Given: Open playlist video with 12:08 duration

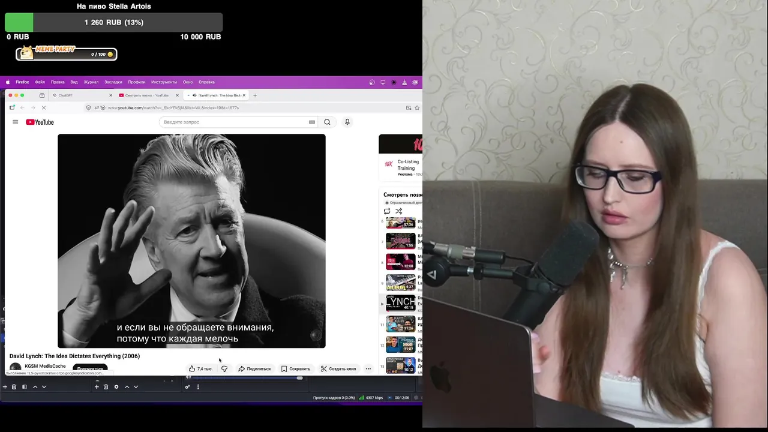Looking at the screenshot, I should [x=400, y=262].
